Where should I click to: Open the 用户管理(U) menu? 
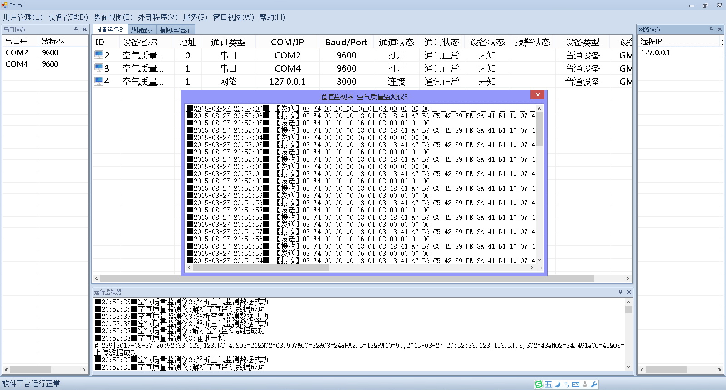click(23, 17)
